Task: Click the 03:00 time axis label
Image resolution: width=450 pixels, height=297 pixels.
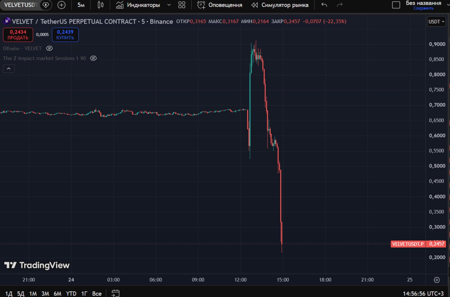Action: pos(113,280)
